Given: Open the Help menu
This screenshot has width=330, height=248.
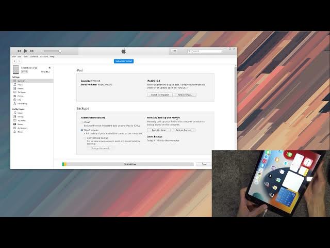Looking at the screenshot, I should pyautogui.click(x=52, y=56).
